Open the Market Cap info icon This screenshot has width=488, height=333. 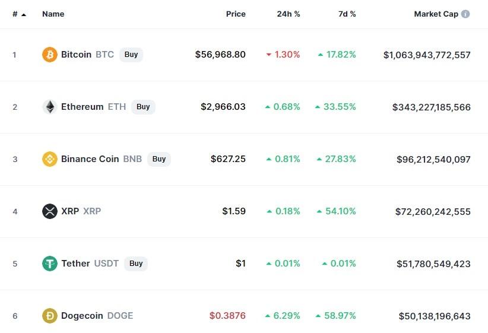point(465,14)
